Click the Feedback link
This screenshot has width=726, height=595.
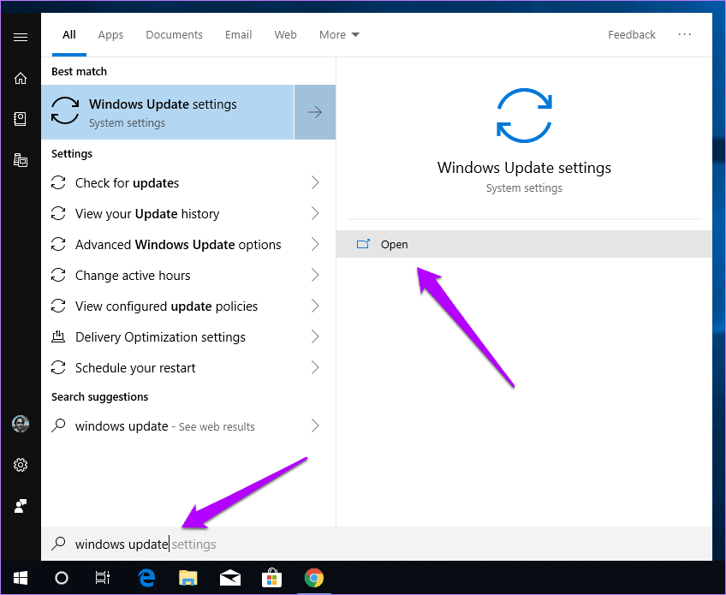[x=632, y=35]
